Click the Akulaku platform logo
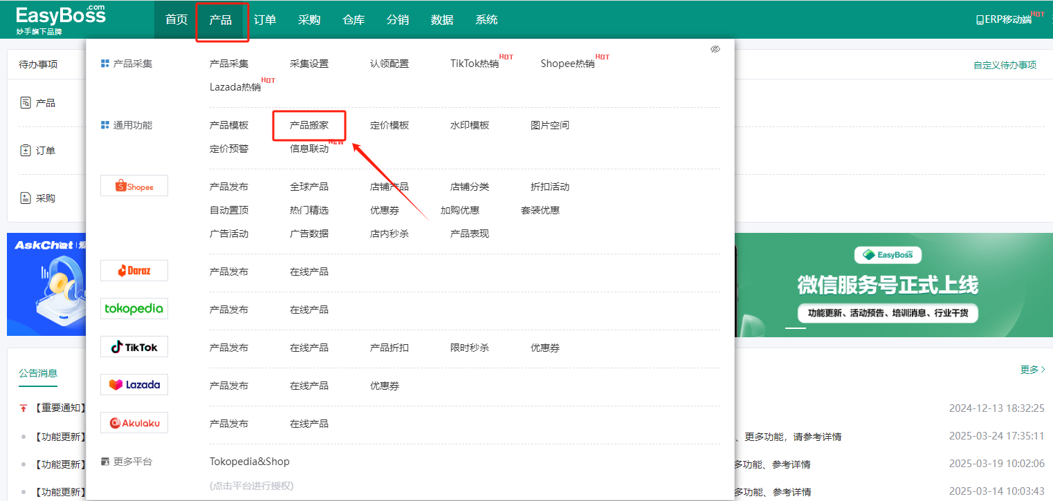Viewport: 1053px width, 501px height. [x=134, y=423]
